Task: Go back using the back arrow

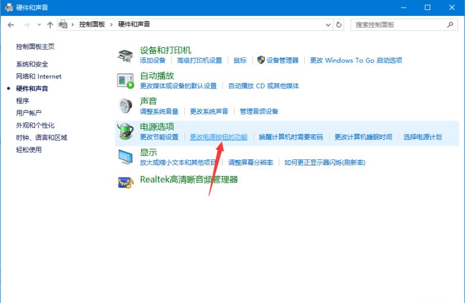Action: click(x=11, y=25)
